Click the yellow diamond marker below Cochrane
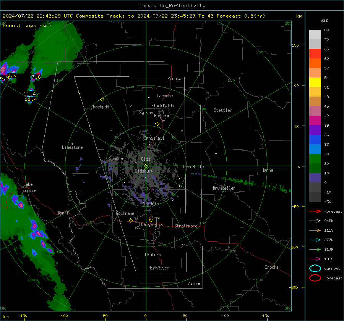The image size is (344, 321). [131, 220]
